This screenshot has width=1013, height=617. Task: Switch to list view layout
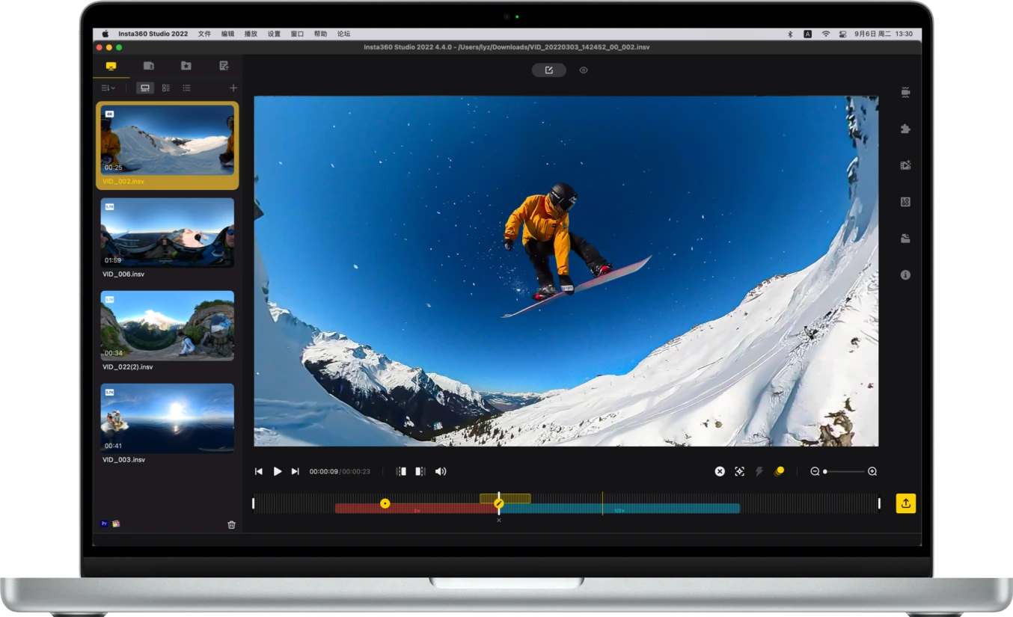pyautogui.click(x=186, y=88)
